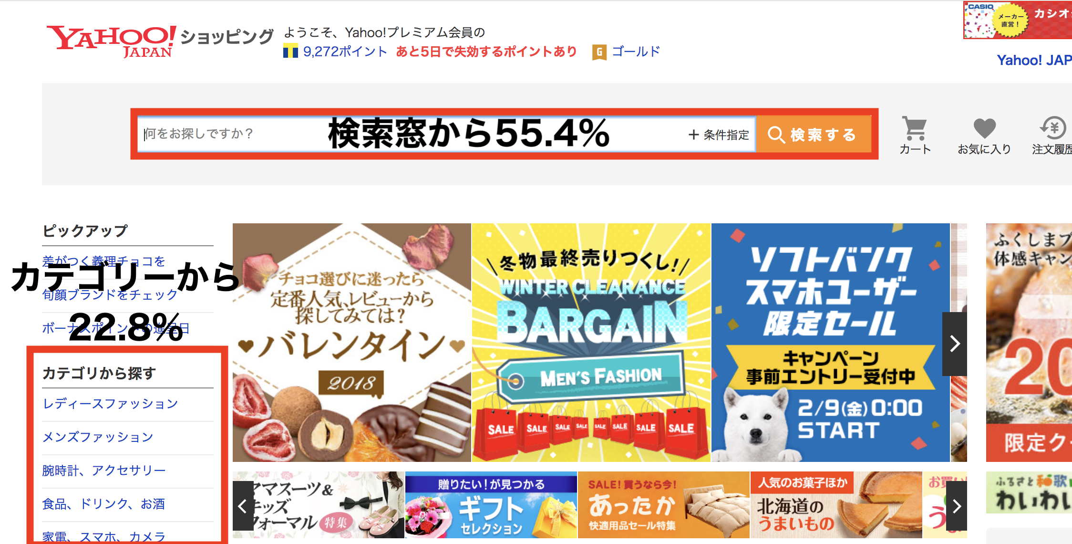Click the Yahoo! JAPAN Shopping logo
This screenshot has width=1072, height=544.
160,41
